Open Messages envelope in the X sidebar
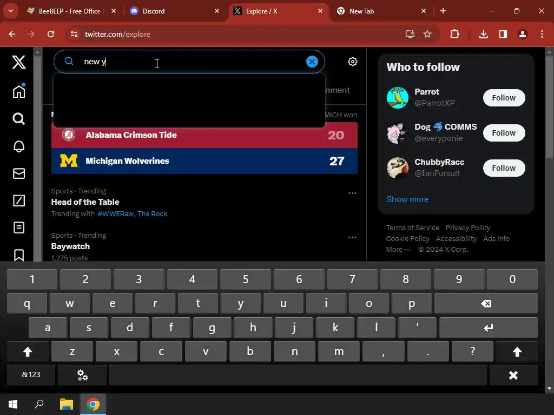This screenshot has height=415, width=554. pyautogui.click(x=19, y=173)
